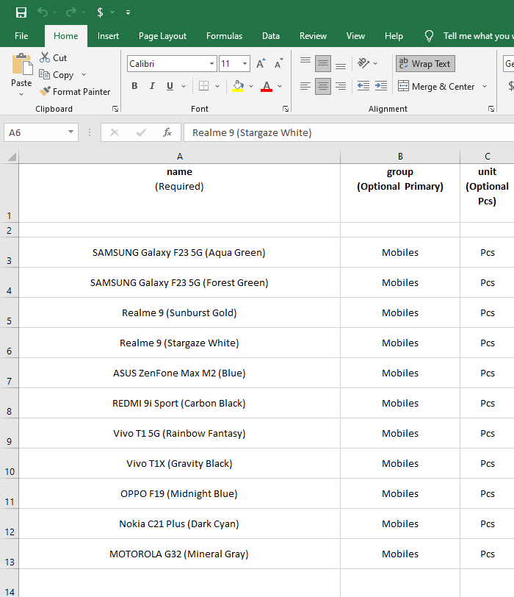Switch to the View tab
The image size is (514, 597).
point(355,36)
